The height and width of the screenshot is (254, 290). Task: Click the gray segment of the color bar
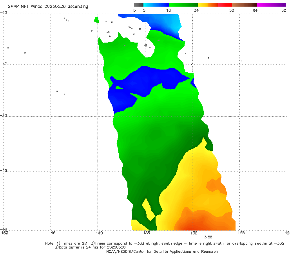[x=139, y=5]
